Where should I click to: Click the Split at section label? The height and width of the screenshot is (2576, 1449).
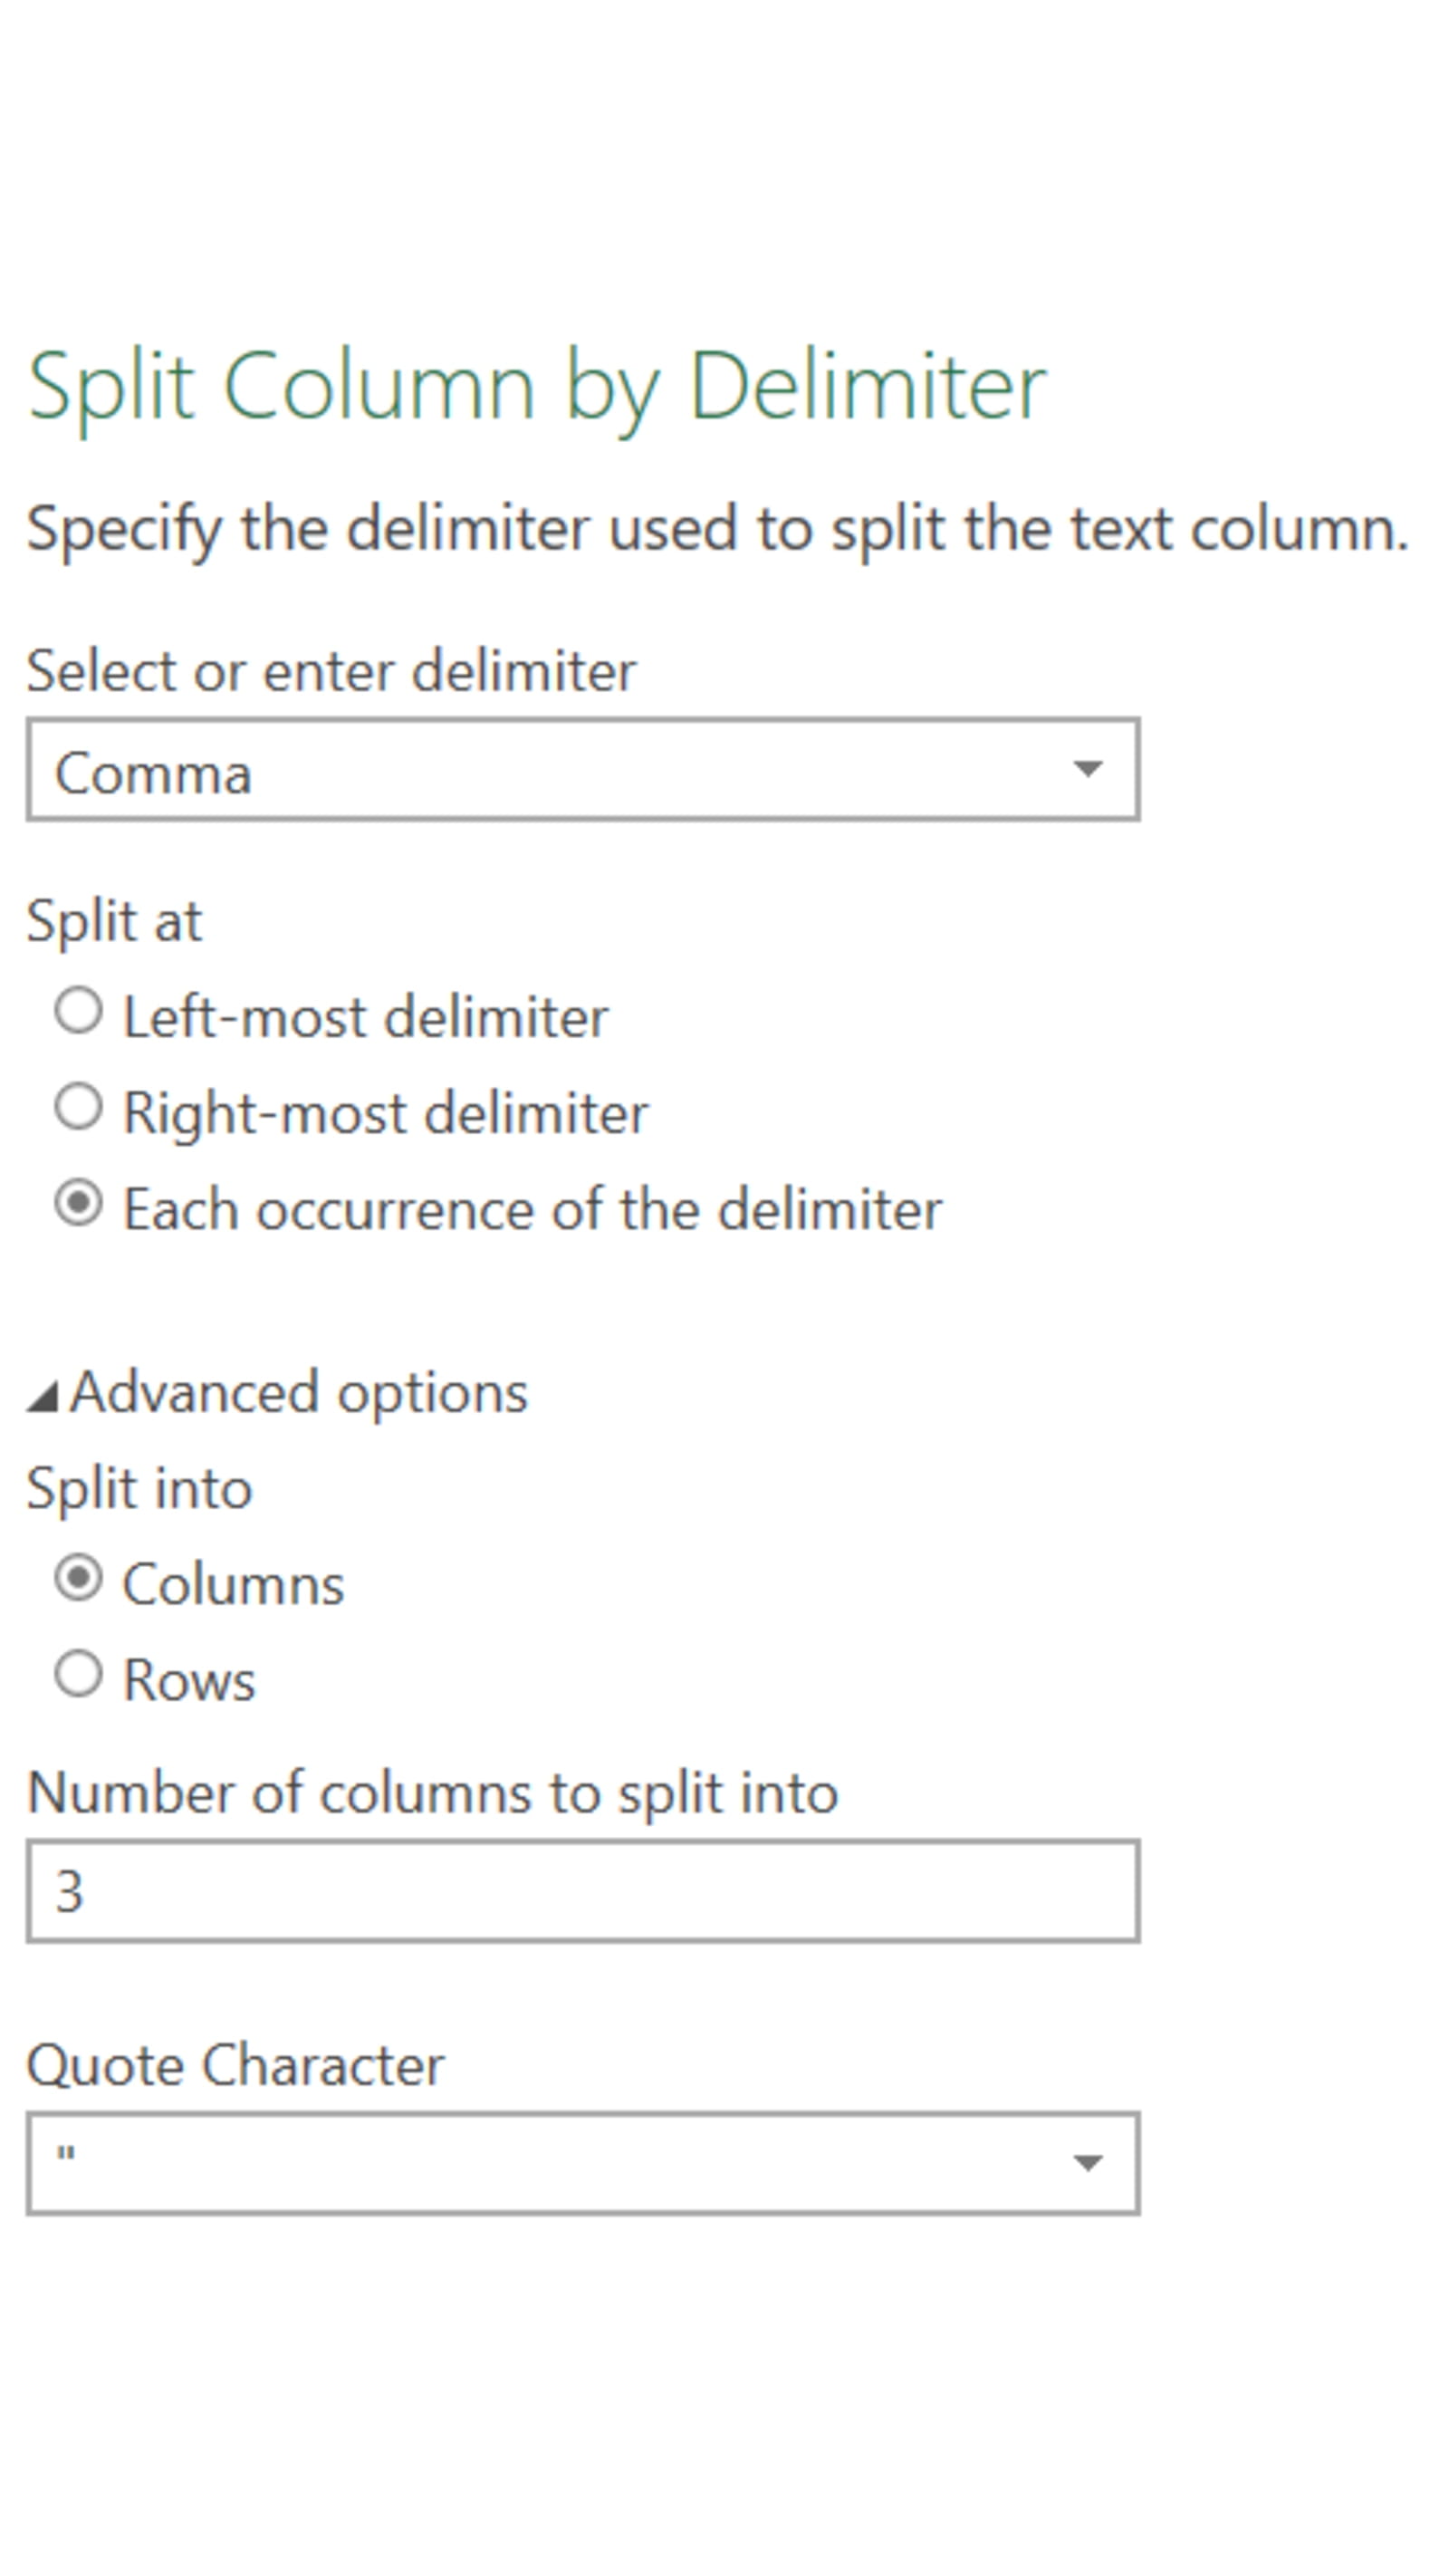(x=114, y=920)
